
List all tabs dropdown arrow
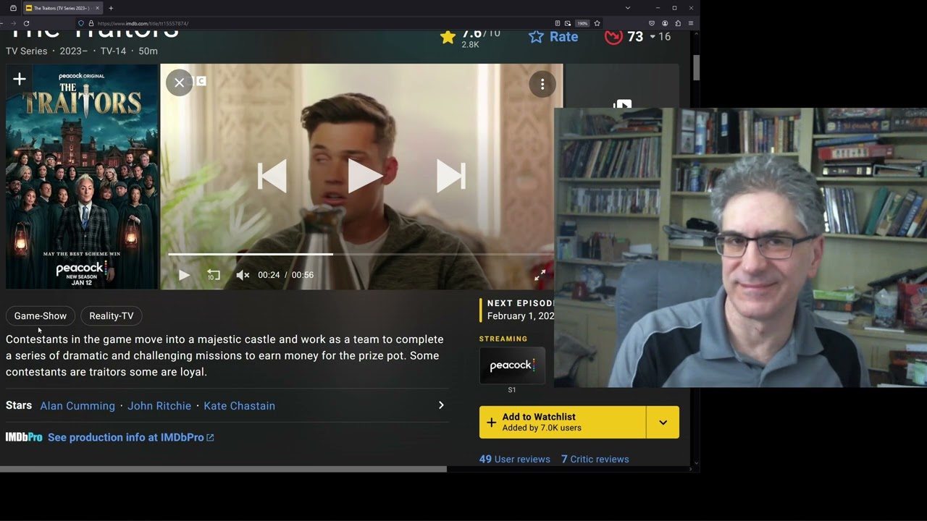[x=627, y=8]
